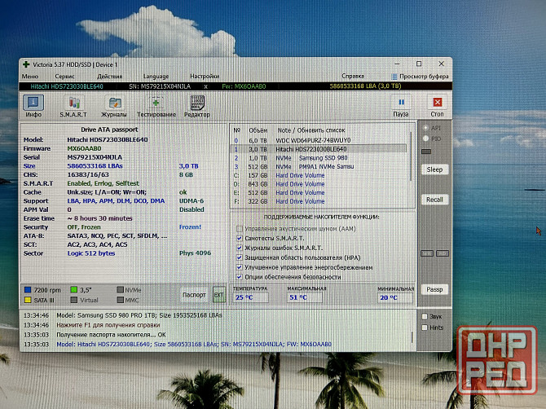Select the PIO radio button
Image resolution: width=546 pixels, height=409 pixels.
coord(425,139)
